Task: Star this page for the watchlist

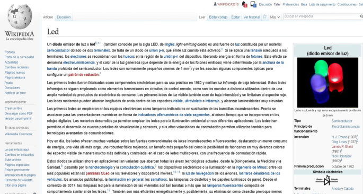Action: tap(264, 16)
